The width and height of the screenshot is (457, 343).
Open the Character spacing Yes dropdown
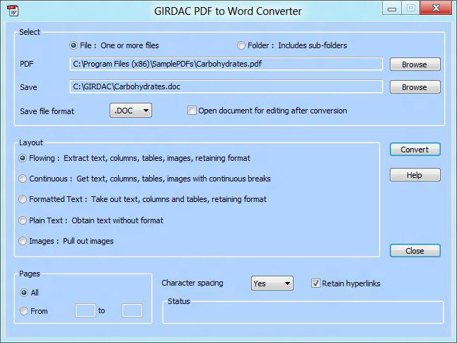click(272, 283)
